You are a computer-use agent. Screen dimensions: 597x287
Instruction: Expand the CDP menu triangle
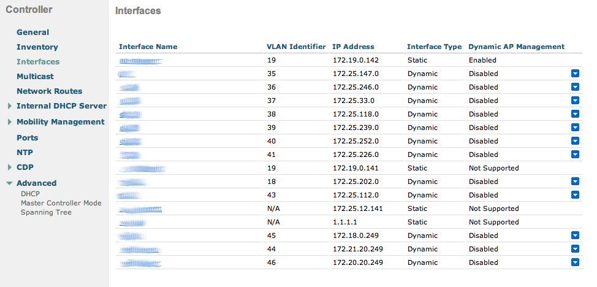coord(10,167)
